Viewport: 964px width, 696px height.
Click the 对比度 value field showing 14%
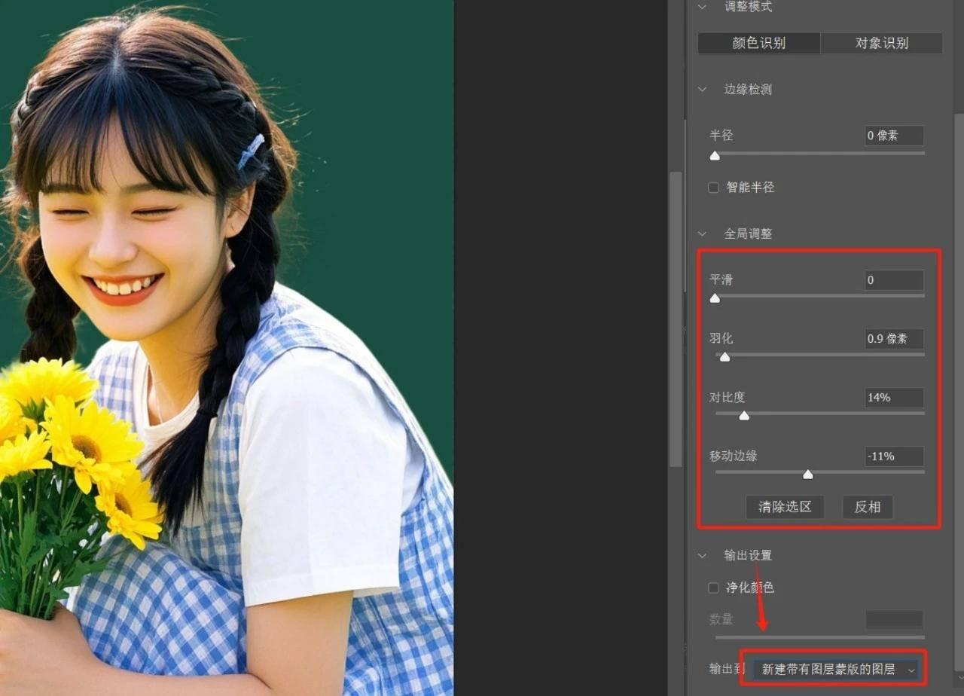coord(893,398)
